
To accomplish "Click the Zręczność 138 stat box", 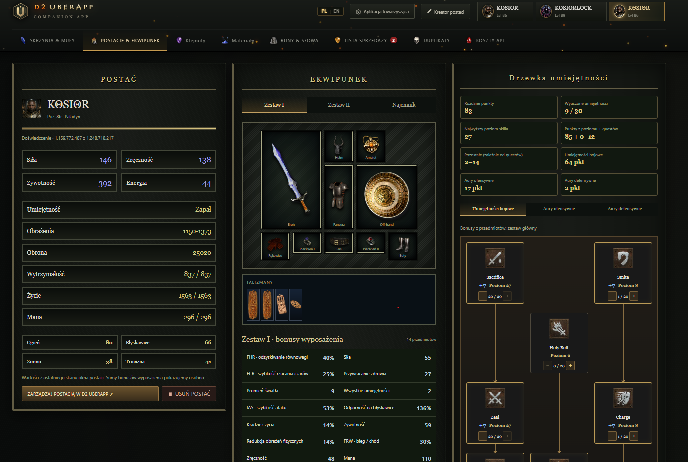I will pos(169,160).
